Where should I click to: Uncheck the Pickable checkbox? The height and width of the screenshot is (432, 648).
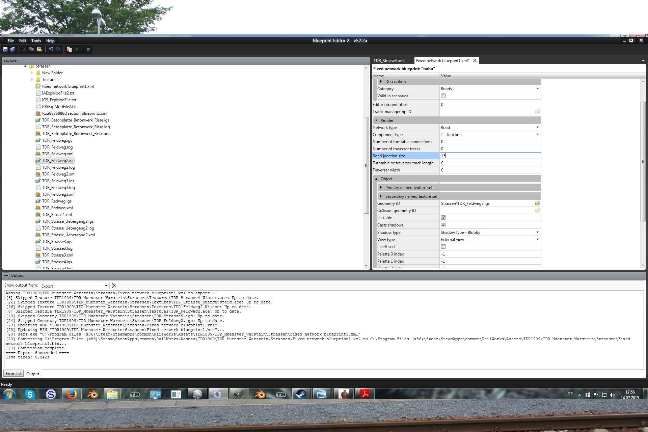443,218
